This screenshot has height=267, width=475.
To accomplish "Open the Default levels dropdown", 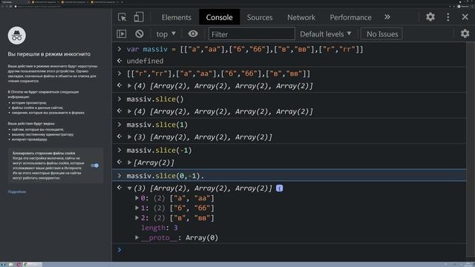I will pos(326,34).
